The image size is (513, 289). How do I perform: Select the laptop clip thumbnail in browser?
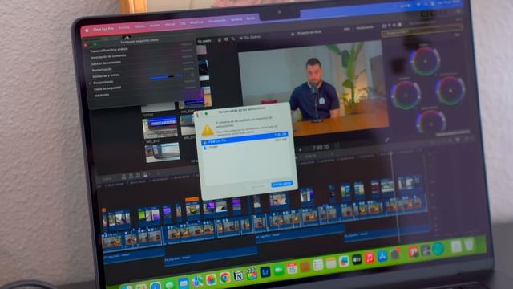(x=162, y=152)
